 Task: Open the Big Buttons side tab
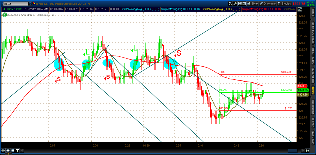[312, 75]
